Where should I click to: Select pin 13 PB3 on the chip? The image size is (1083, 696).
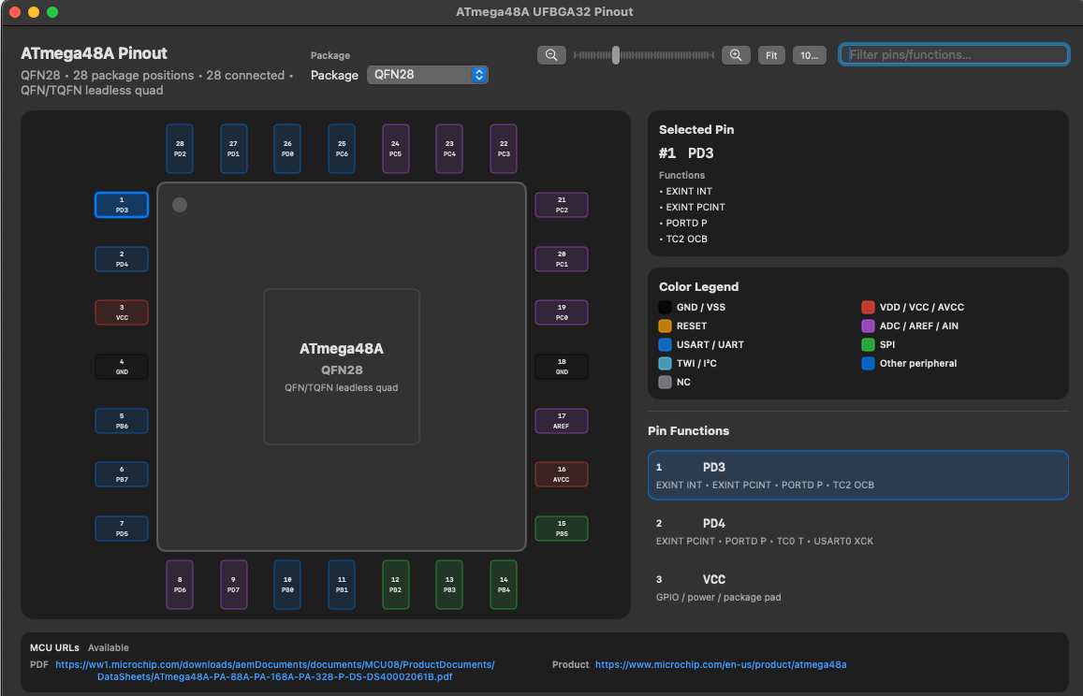coord(449,585)
